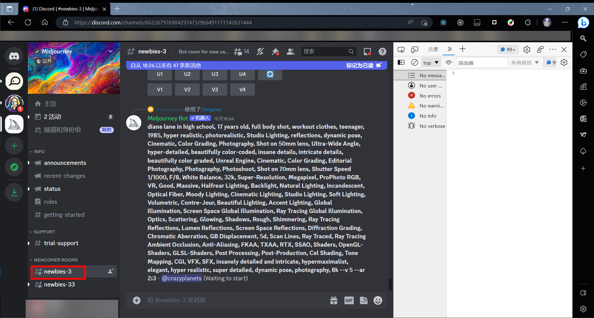This screenshot has width=594, height=318.
Task: Open the rules channel
Action: tap(74, 202)
